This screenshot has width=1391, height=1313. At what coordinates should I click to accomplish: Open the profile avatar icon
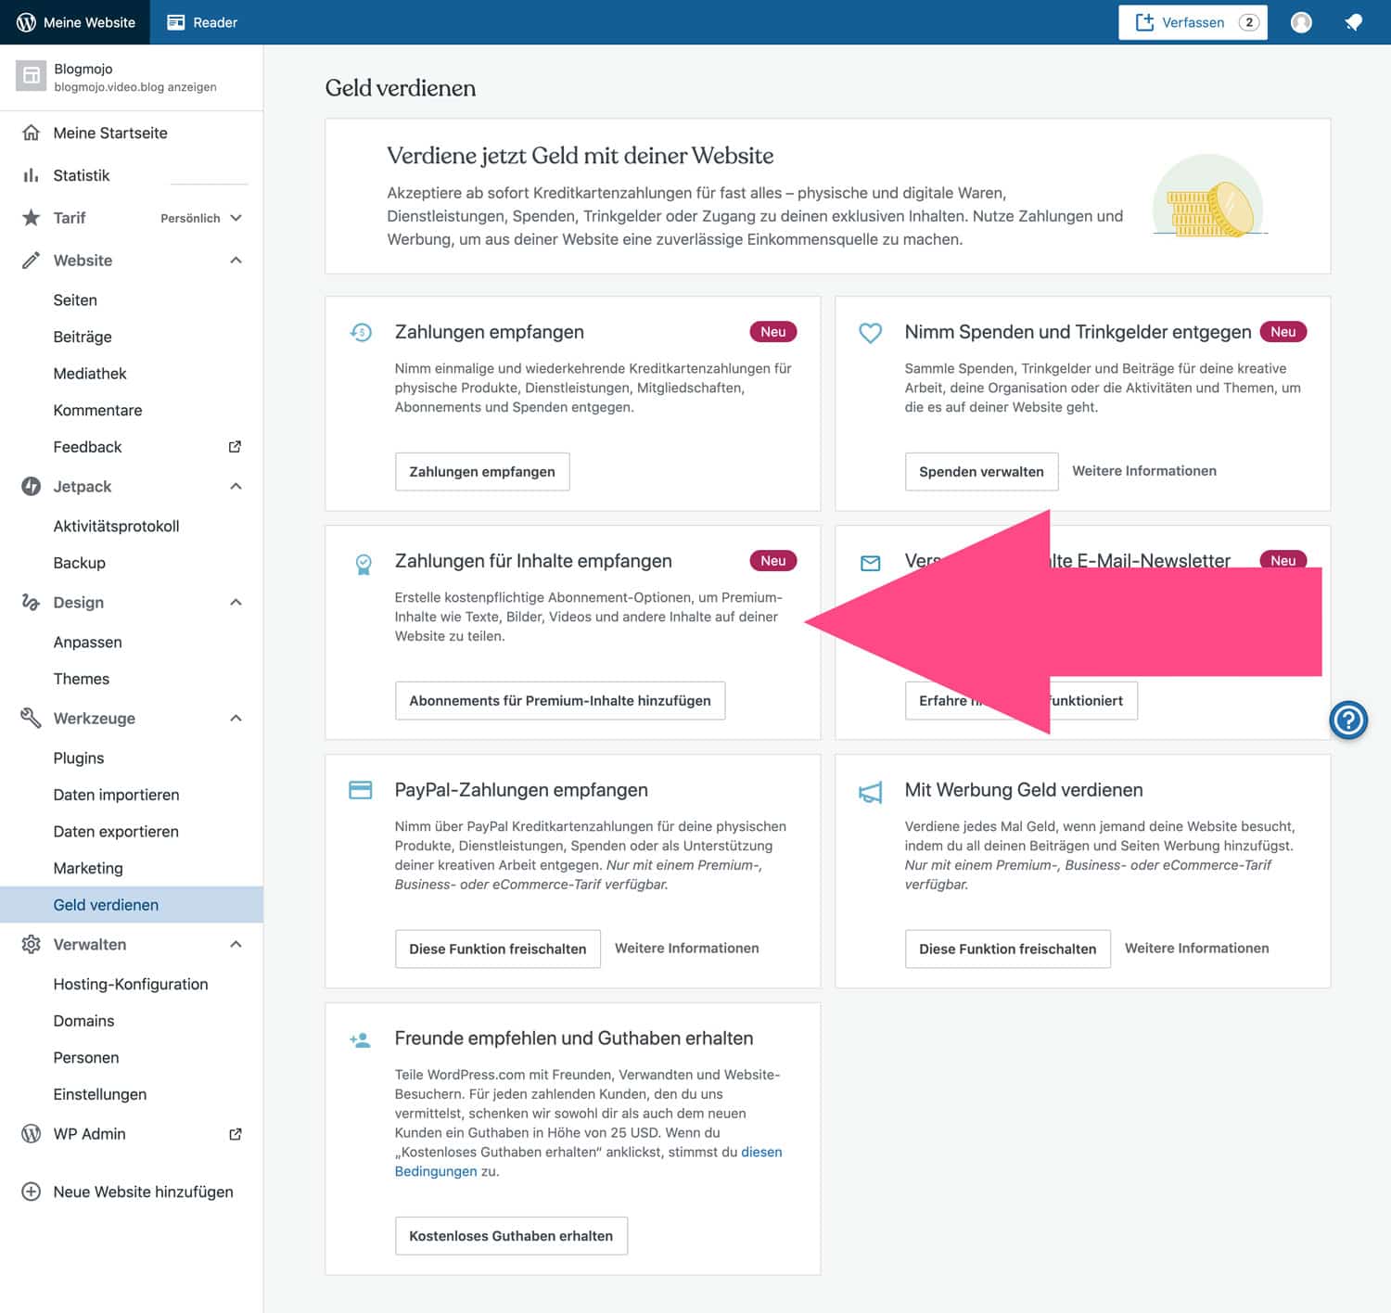coord(1301,21)
